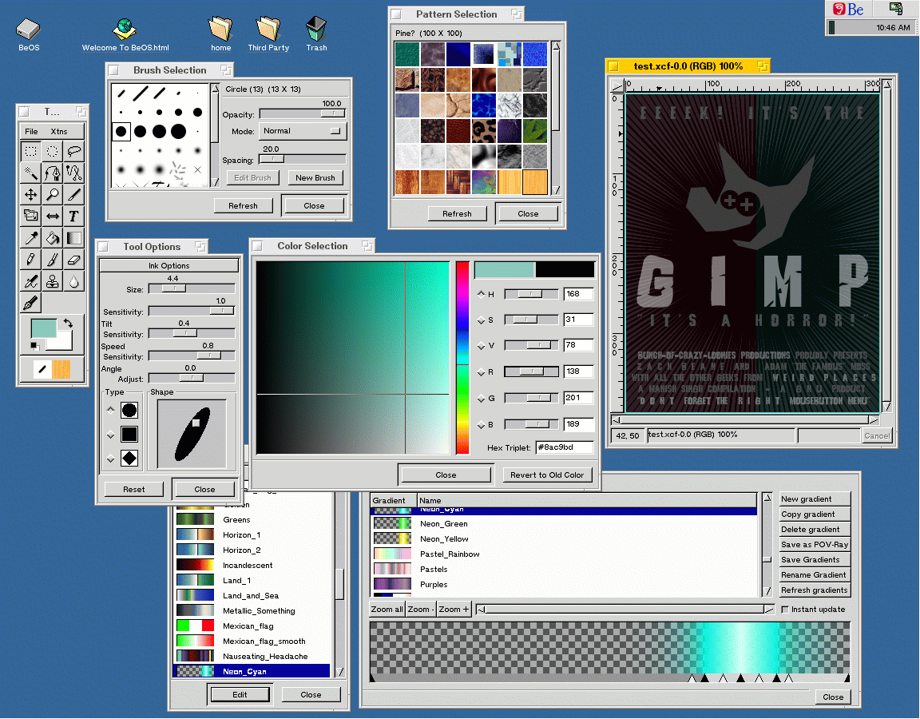Choose the circle ink Type radio
This screenshot has width=920, height=719.
pos(110,411)
